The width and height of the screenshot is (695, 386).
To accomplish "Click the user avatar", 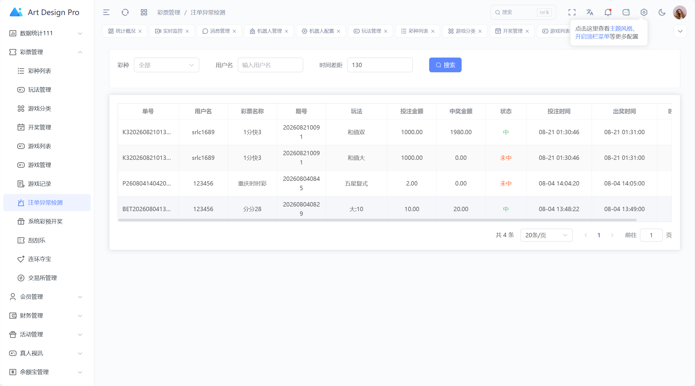I will (x=680, y=12).
